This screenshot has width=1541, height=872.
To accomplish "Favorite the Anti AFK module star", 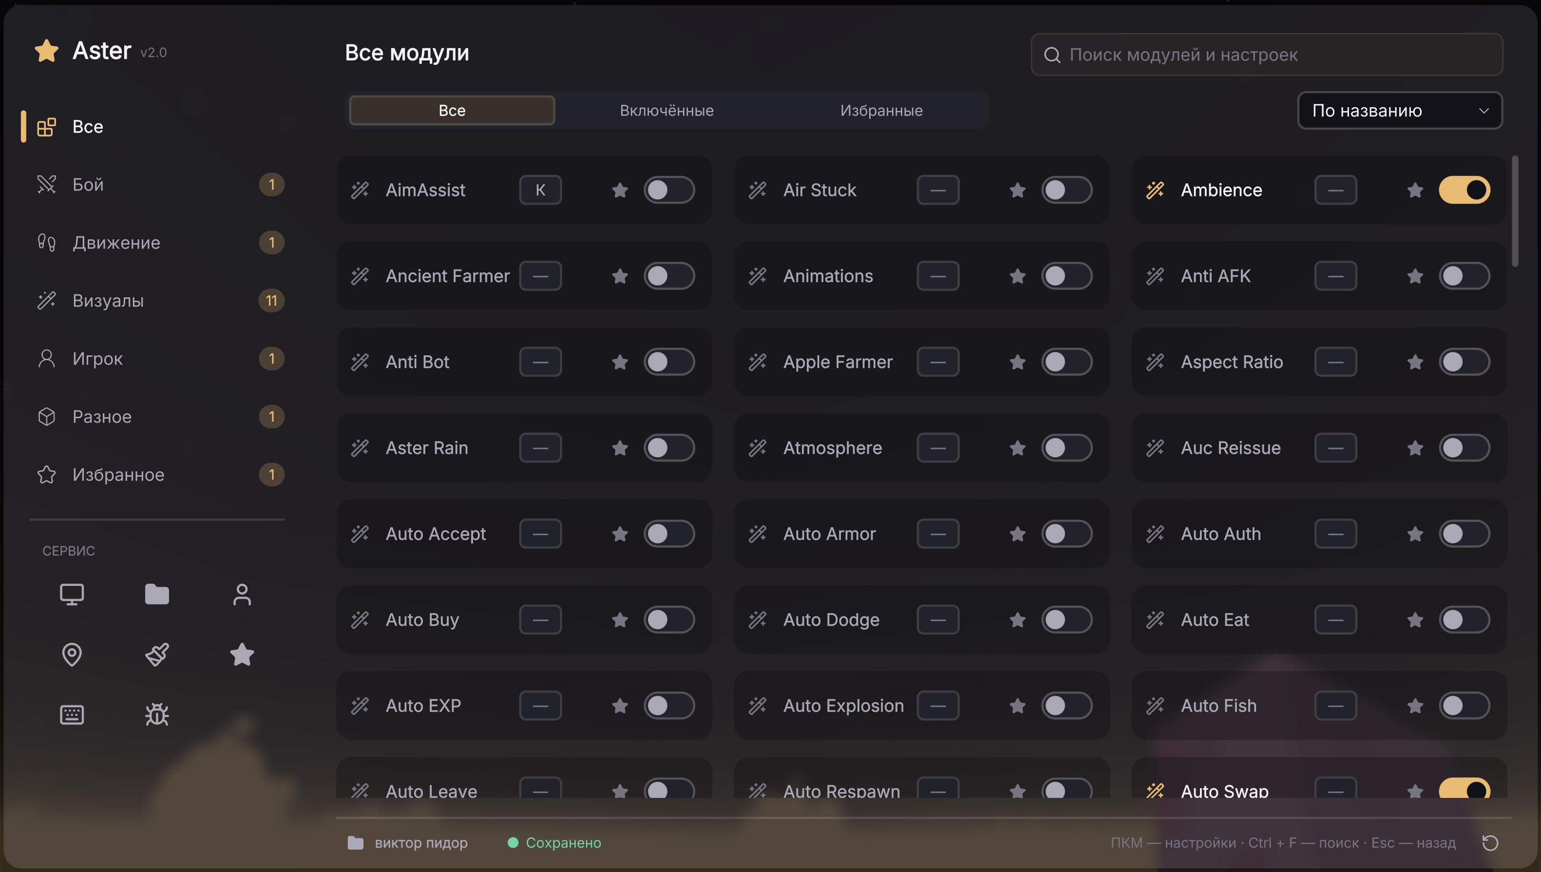I will pyautogui.click(x=1415, y=276).
